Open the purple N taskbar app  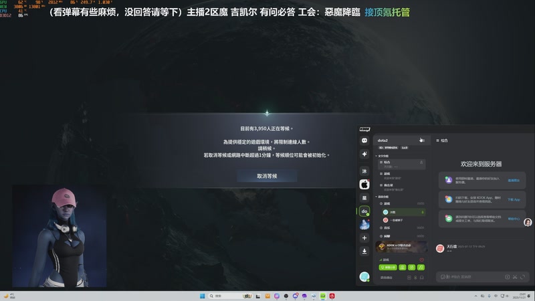coord(277,296)
